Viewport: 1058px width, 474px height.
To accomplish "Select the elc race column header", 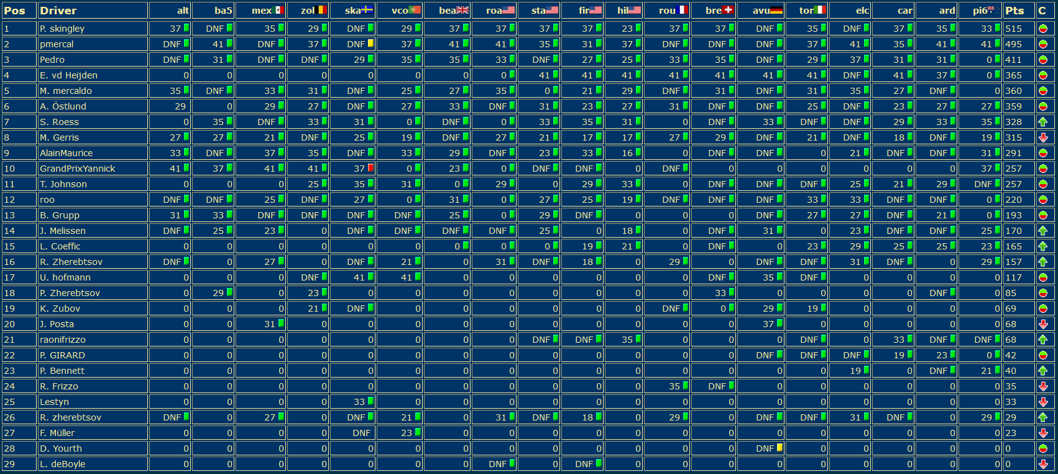I will (x=862, y=11).
